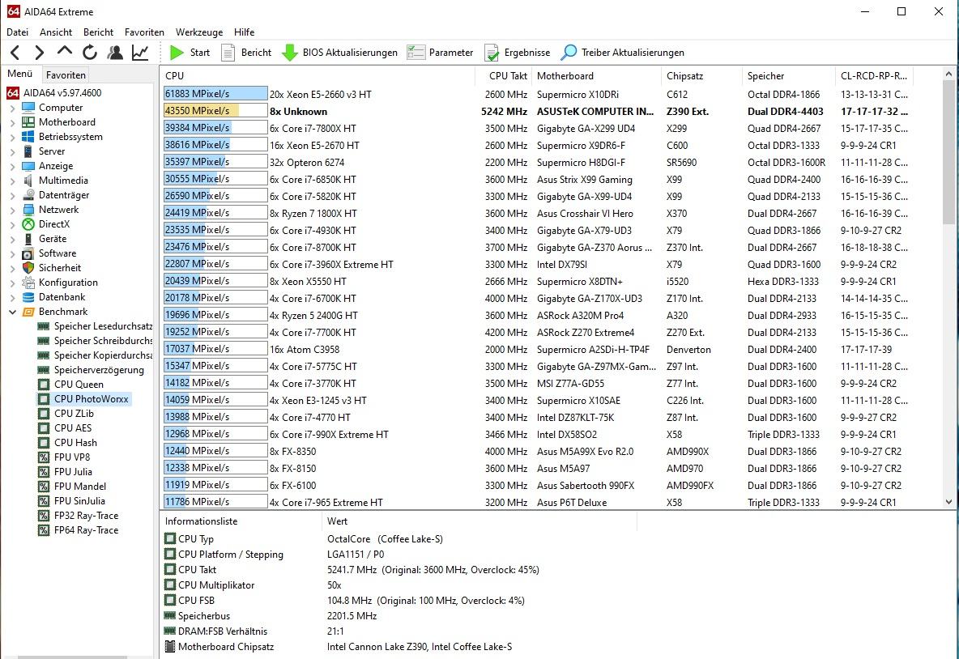
Task: Click the Konfiguration gear icon
Action: coord(28,283)
